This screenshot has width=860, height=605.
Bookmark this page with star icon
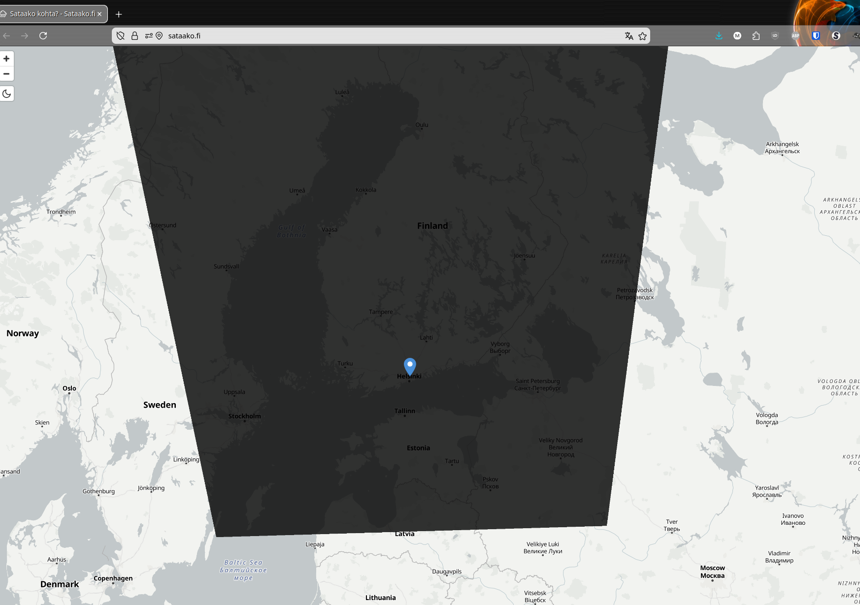tap(642, 36)
